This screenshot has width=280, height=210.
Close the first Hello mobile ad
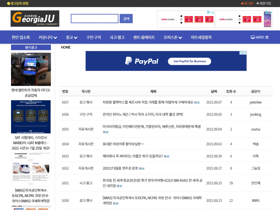212,13
